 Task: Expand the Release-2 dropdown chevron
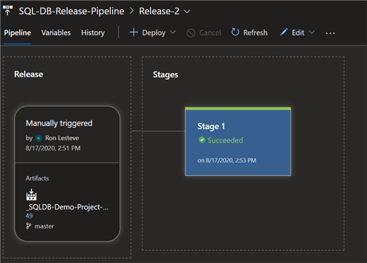click(x=187, y=11)
